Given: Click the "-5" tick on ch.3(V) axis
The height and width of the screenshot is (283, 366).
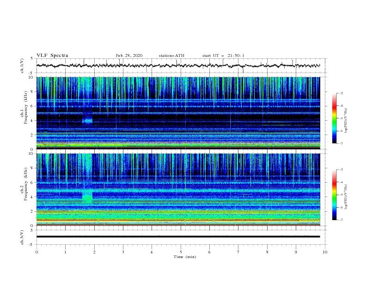Looking at the screenshot, I should 31,245.
